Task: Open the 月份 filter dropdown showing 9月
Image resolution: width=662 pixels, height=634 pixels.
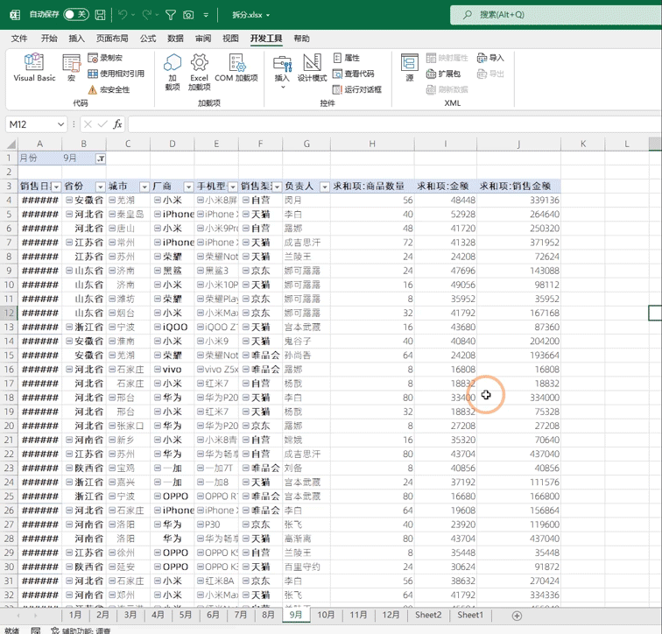Action: point(100,158)
